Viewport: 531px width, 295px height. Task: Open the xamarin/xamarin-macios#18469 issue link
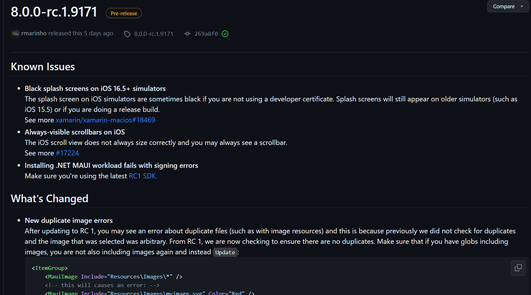105,120
